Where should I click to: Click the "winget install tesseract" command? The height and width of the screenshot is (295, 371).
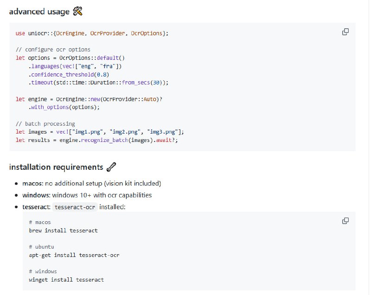66,280
